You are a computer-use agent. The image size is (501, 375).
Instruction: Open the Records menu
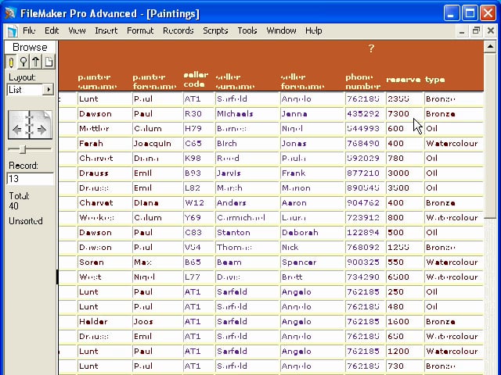(178, 30)
